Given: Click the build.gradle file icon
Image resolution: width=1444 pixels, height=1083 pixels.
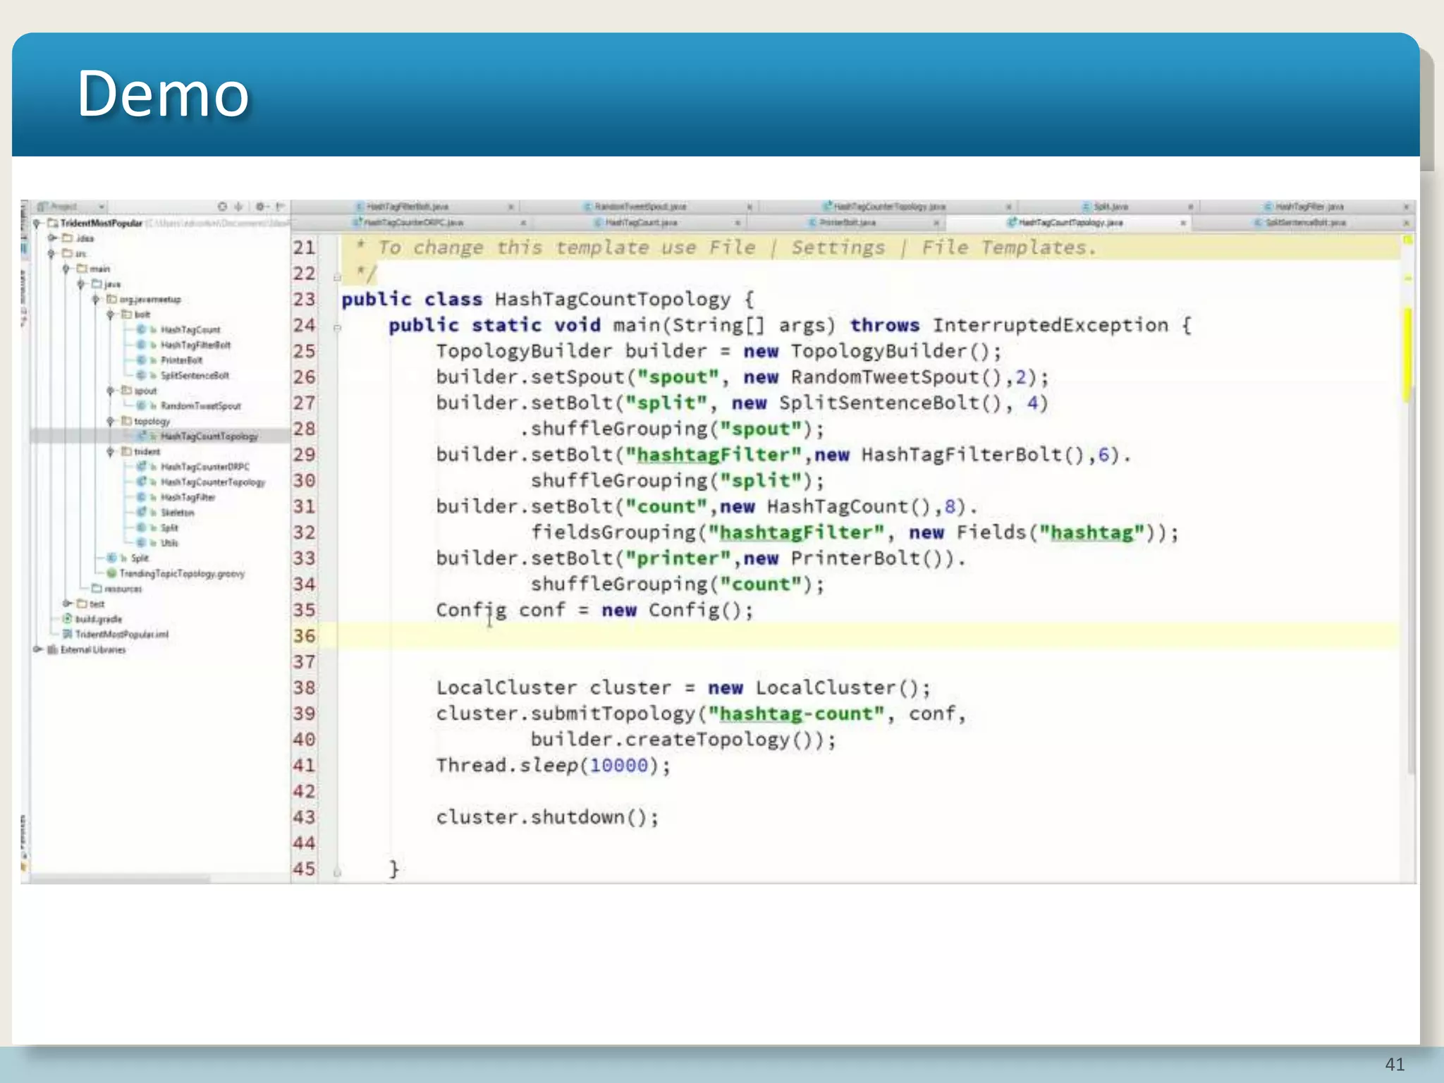Looking at the screenshot, I should [x=68, y=619].
